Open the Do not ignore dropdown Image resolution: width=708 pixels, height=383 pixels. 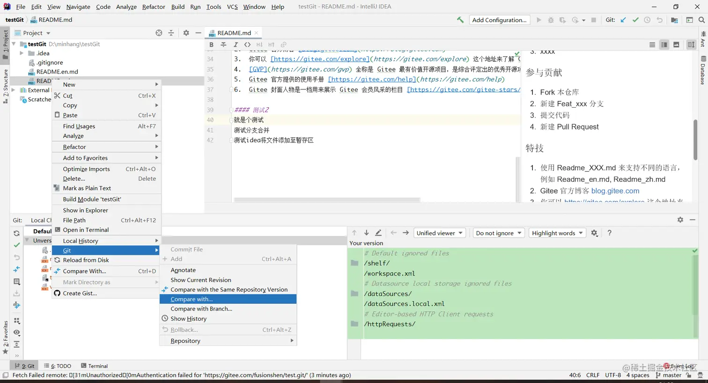(499, 233)
